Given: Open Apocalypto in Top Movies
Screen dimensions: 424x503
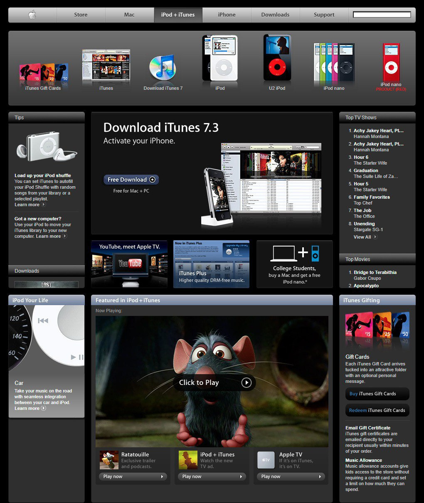Looking at the screenshot, I should tap(366, 286).
